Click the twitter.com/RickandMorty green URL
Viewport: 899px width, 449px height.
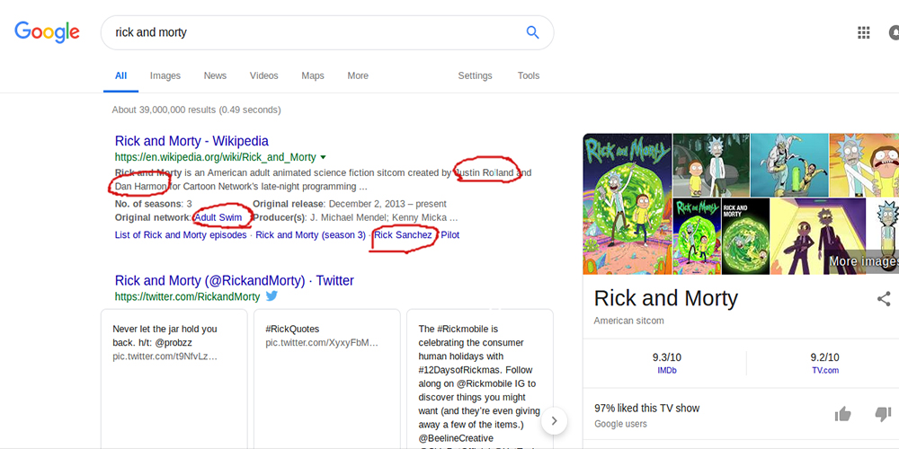pyautogui.click(x=187, y=296)
